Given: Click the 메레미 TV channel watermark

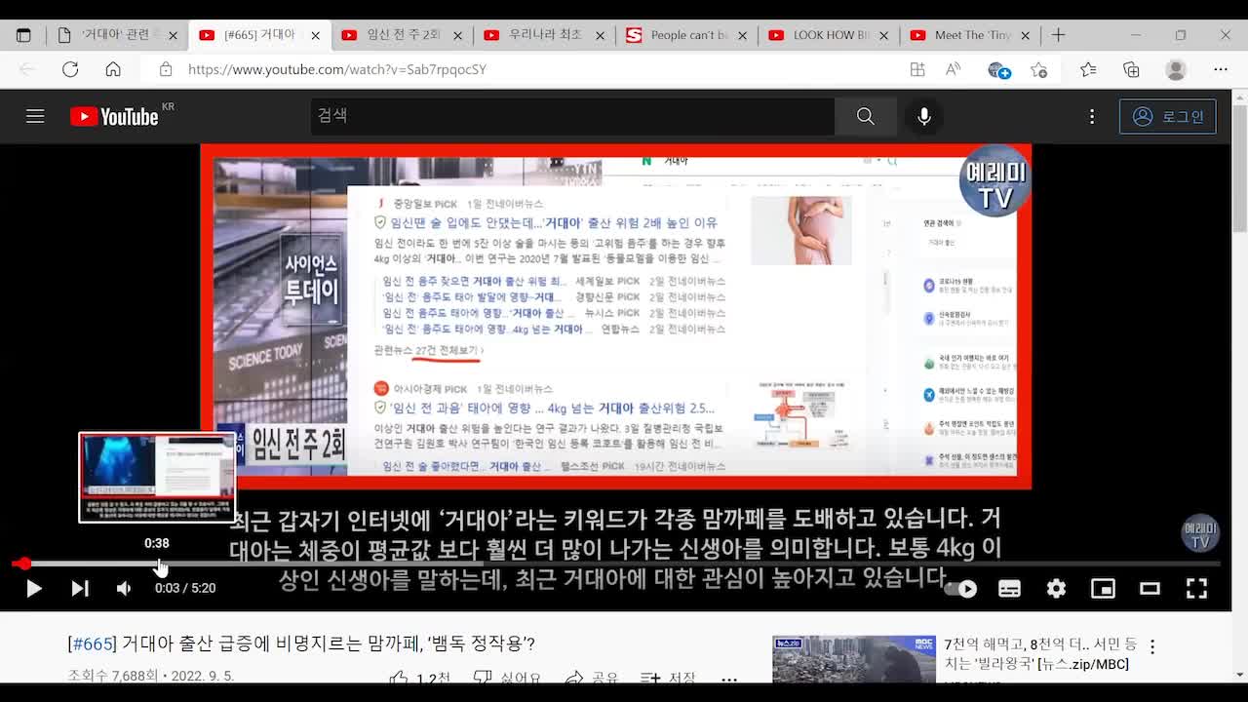Looking at the screenshot, I should [1200, 533].
